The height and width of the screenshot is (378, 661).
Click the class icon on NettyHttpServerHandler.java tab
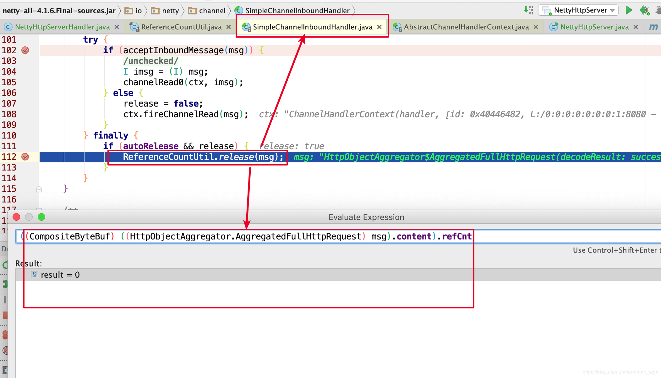coord(8,27)
